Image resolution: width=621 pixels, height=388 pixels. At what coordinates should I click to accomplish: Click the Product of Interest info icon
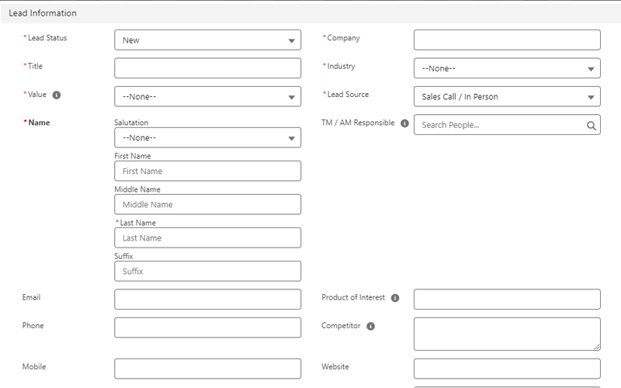click(x=395, y=298)
